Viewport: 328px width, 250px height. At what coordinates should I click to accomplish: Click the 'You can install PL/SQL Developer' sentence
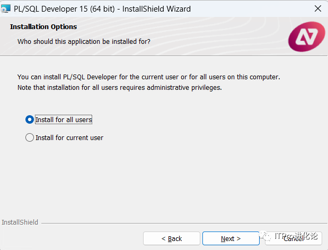pos(149,77)
